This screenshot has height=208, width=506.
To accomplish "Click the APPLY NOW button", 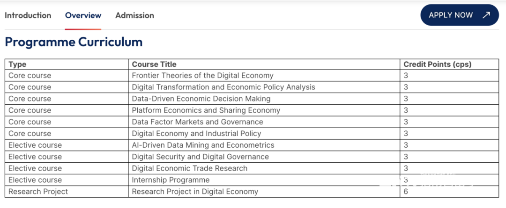I will pyautogui.click(x=460, y=15).
